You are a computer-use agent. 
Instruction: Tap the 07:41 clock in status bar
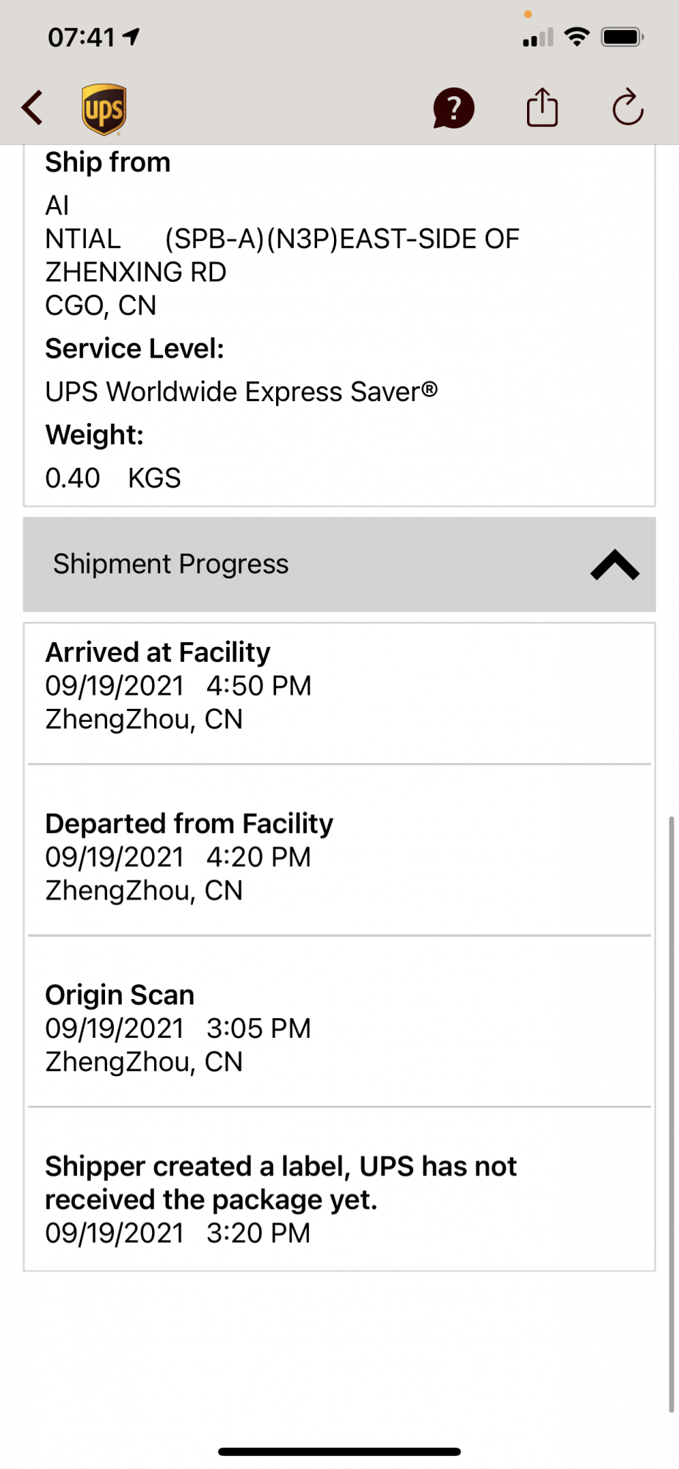81,37
